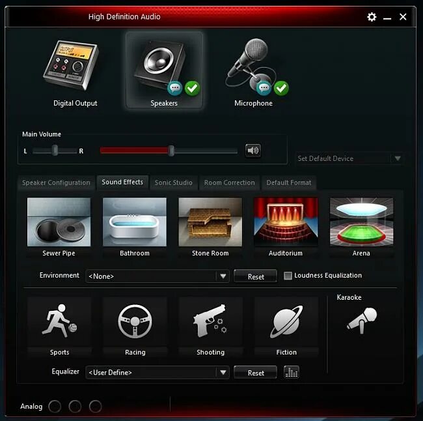Image resolution: width=423 pixels, height=421 pixels.
Task: Open the graphic equalizer bars icon
Action: 292,372
